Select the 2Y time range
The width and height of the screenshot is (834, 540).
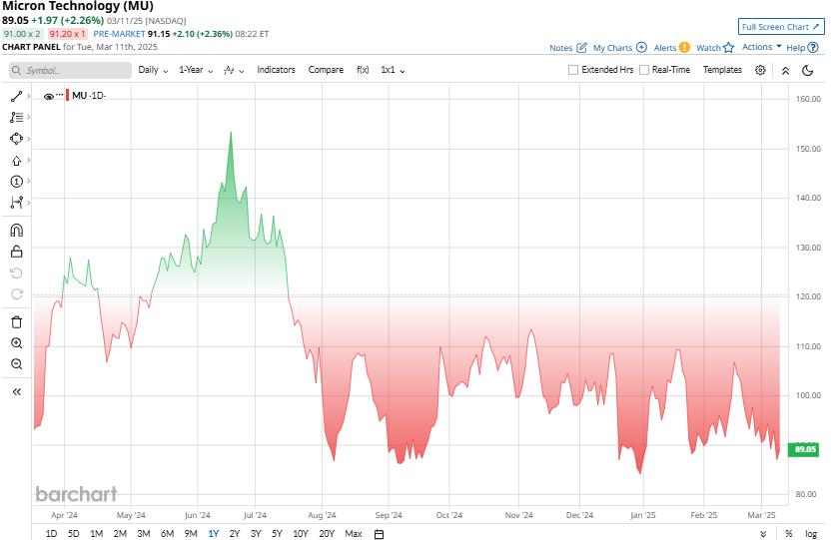click(235, 534)
